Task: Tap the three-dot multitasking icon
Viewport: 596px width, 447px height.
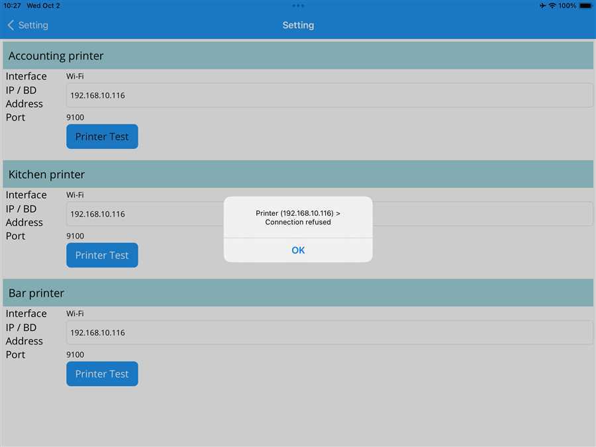Action: 298,5
